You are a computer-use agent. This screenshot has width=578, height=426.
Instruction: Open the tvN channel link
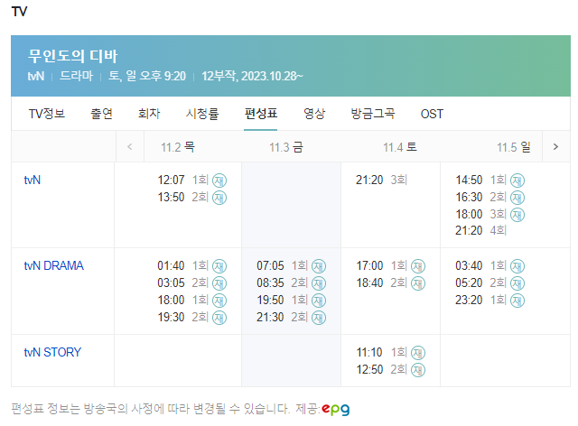(x=33, y=181)
